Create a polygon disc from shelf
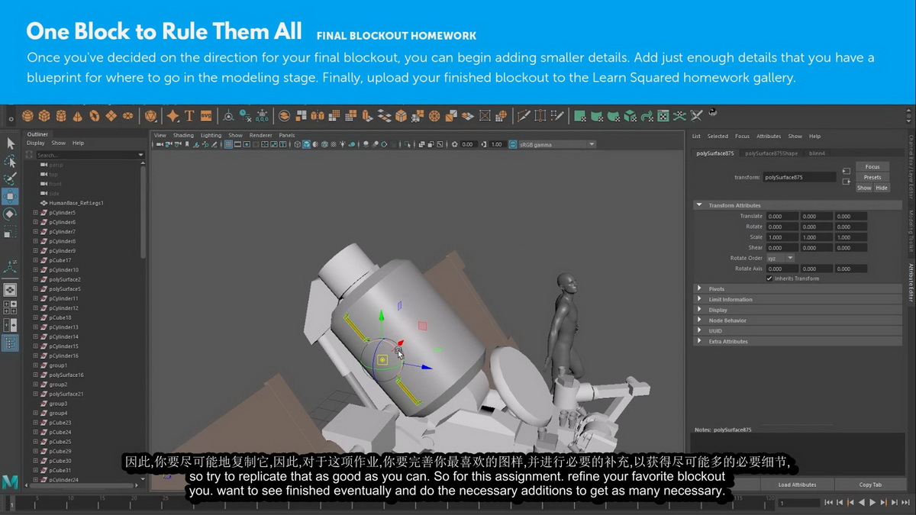 128,116
